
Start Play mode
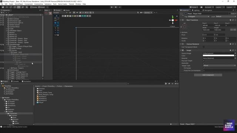click(x=112, y=7)
